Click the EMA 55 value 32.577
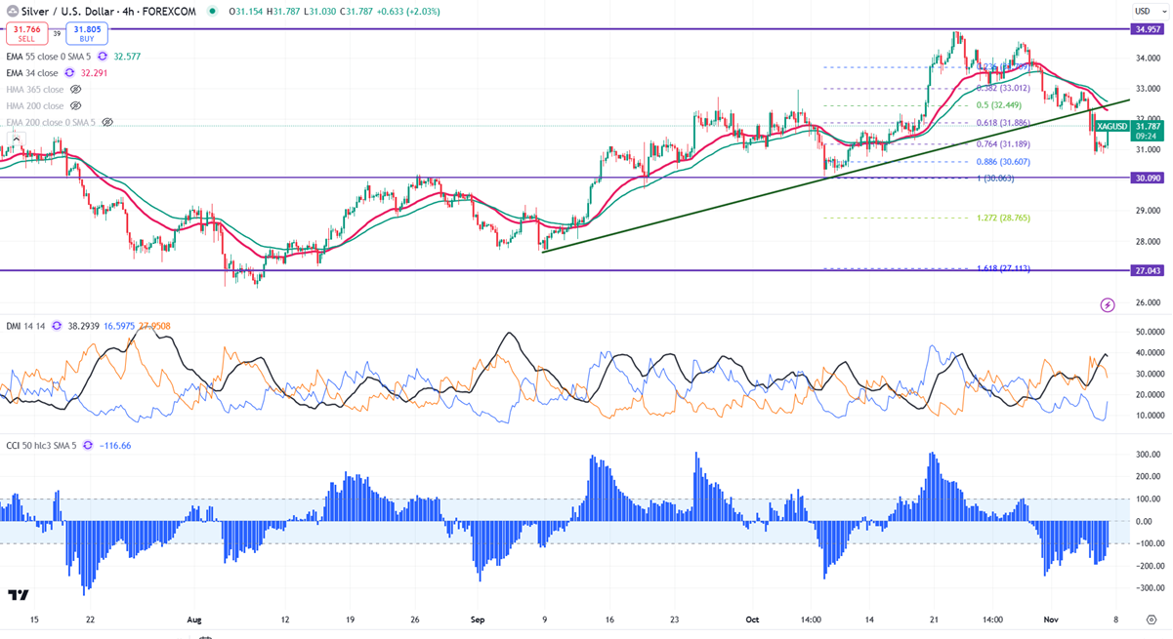Image resolution: width=1173 pixels, height=639 pixels. (x=128, y=57)
